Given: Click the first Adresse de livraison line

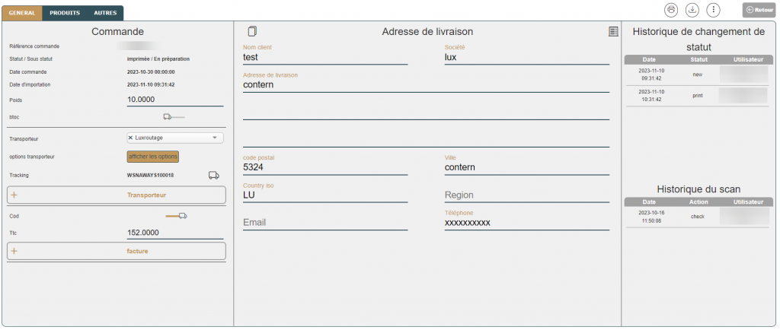Looking at the screenshot, I should 426,85.
